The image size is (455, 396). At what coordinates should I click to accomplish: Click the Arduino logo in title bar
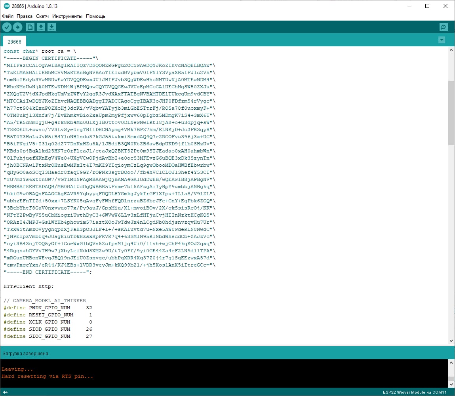[x=6, y=6]
